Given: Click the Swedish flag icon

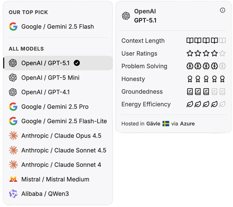Looking at the screenshot, I should pos(166,124).
